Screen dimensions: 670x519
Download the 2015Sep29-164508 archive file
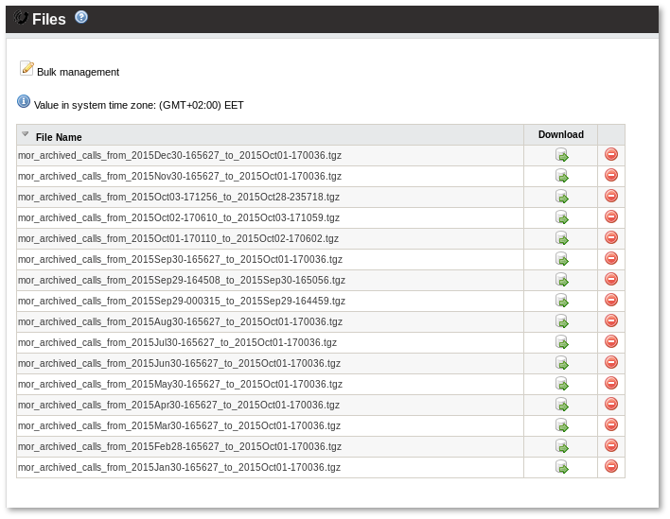[561, 280]
